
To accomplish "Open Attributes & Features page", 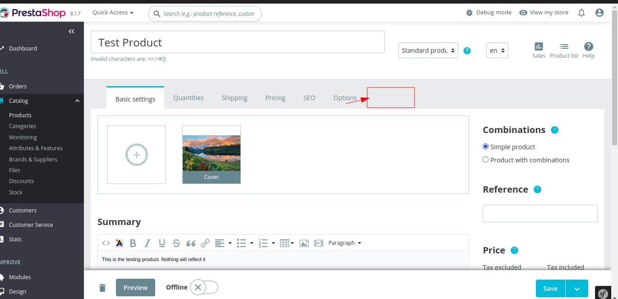I will click(x=36, y=148).
